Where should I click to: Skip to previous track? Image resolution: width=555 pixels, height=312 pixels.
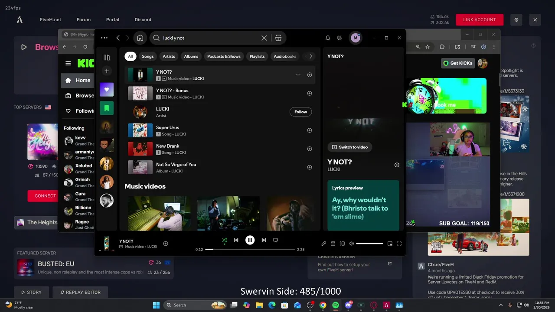(x=236, y=240)
